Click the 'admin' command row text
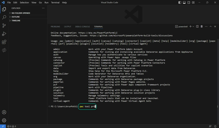Viewport: 219px width, 128px height. point(56,49)
